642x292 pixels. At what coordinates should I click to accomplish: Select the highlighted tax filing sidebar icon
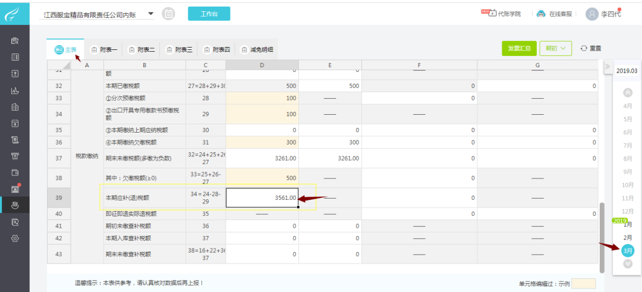click(x=15, y=205)
